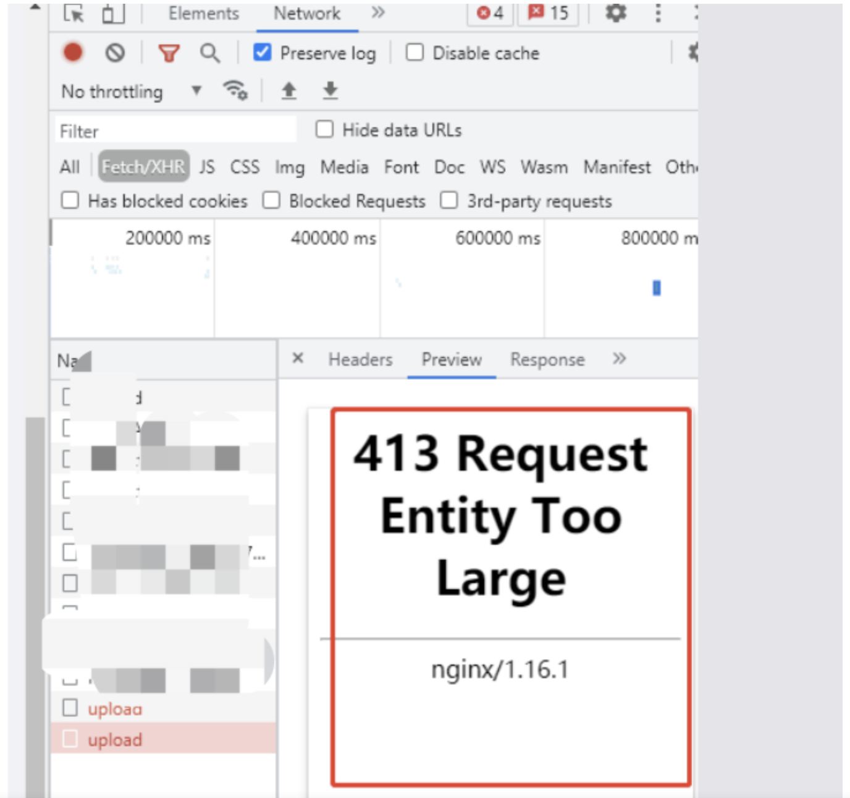Uncheck the Preserve log checkbox
The width and height of the screenshot is (850, 798).
click(263, 52)
